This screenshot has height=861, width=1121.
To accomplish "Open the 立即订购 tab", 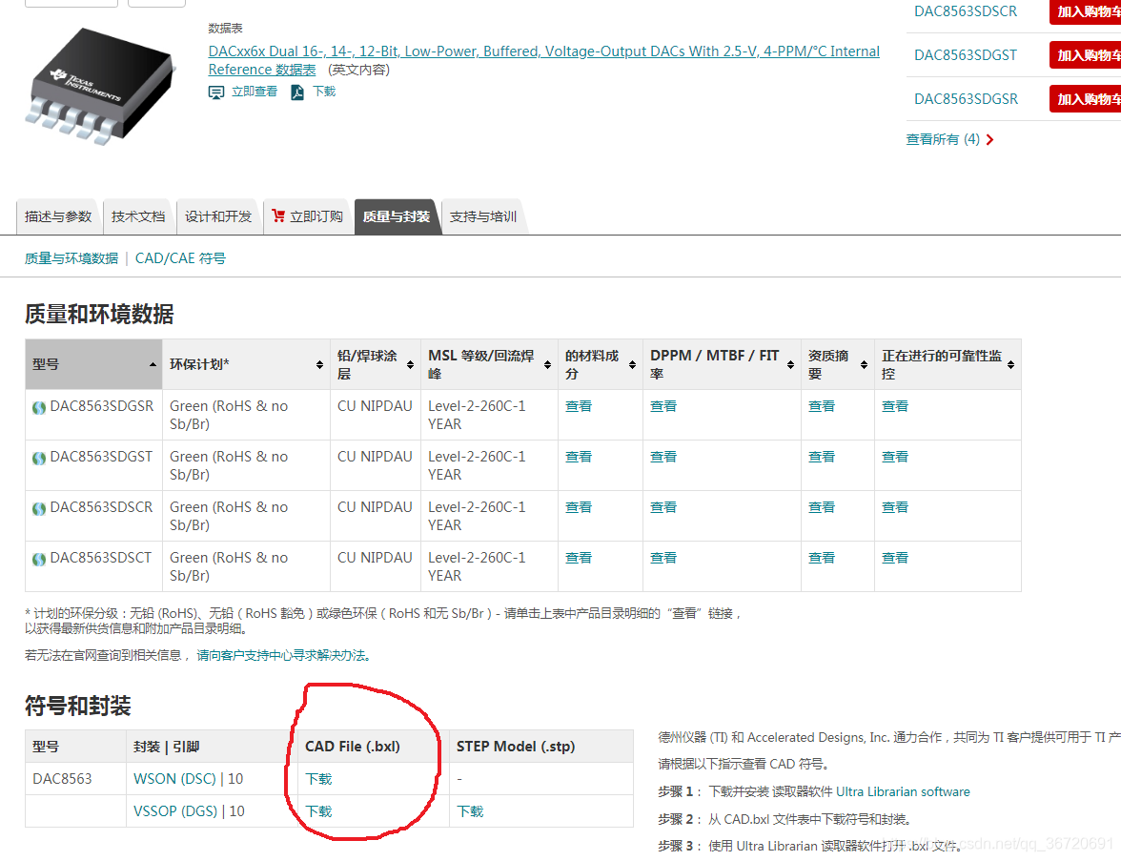I will pos(307,216).
